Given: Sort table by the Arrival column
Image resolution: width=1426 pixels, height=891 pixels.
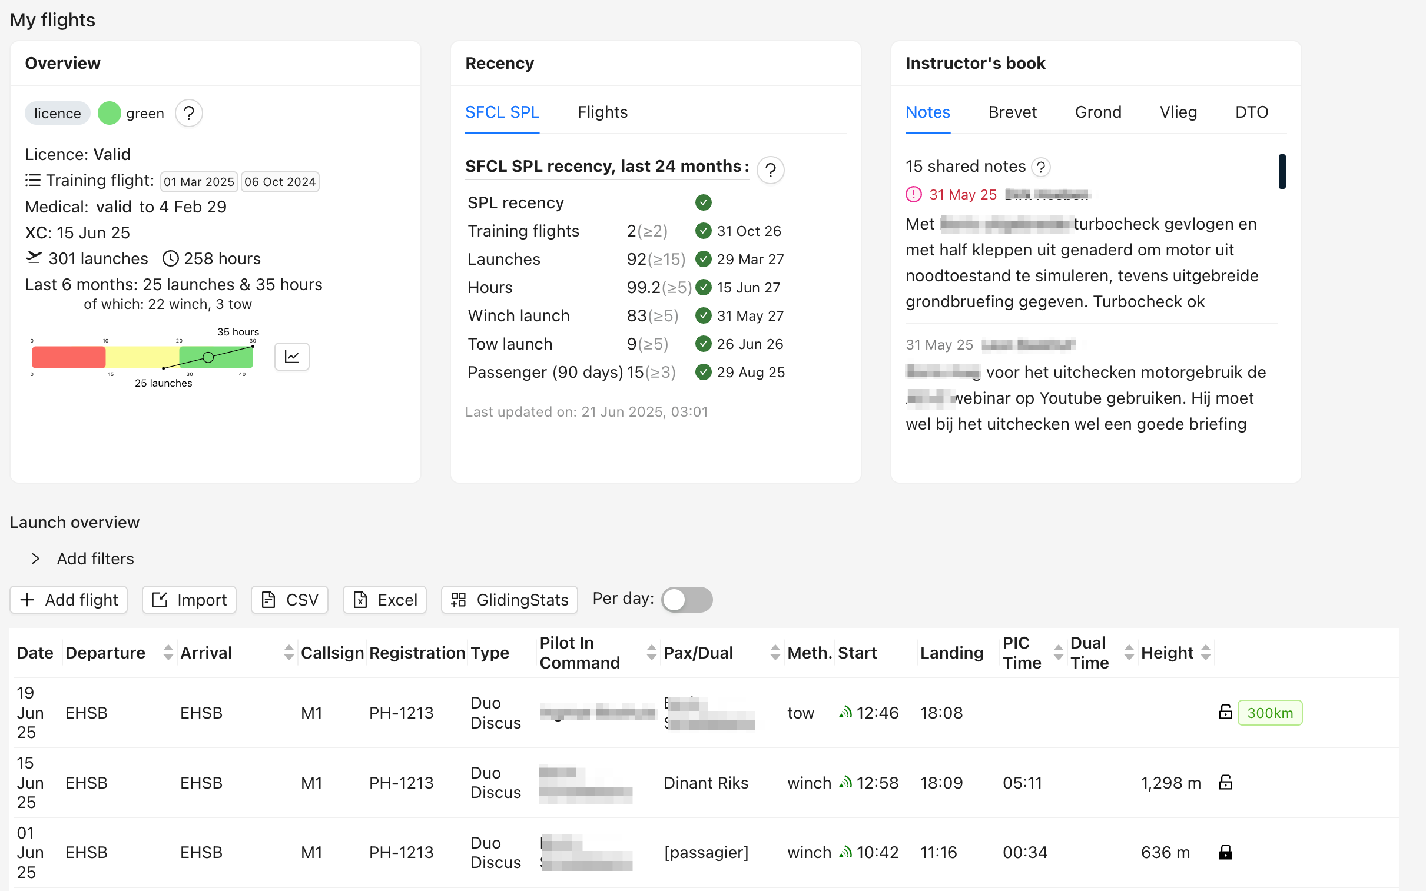Looking at the screenshot, I should click(288, 652).
